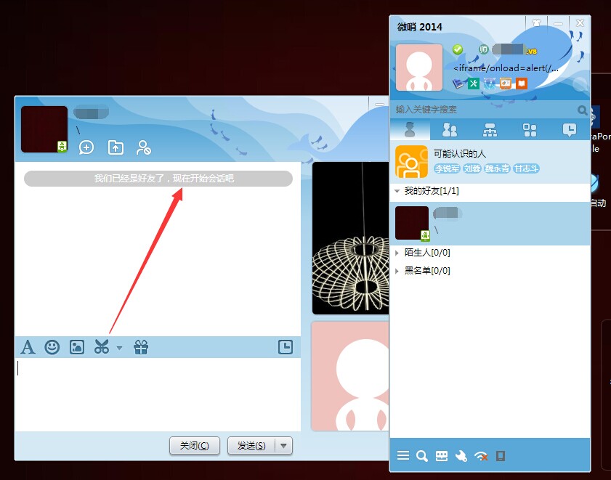Viewport: 611px width, 480px height.
Task: Click the Wi-Fi disconnected icon
Action: (x=481, y=455)
